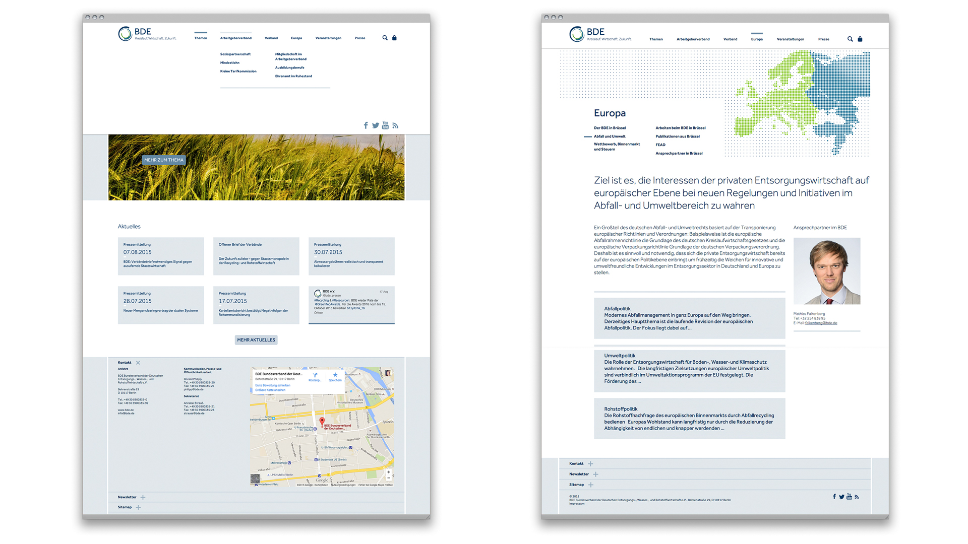
Task: Open Offener Brief der Verbände card
Action: [x=256, y=256]
